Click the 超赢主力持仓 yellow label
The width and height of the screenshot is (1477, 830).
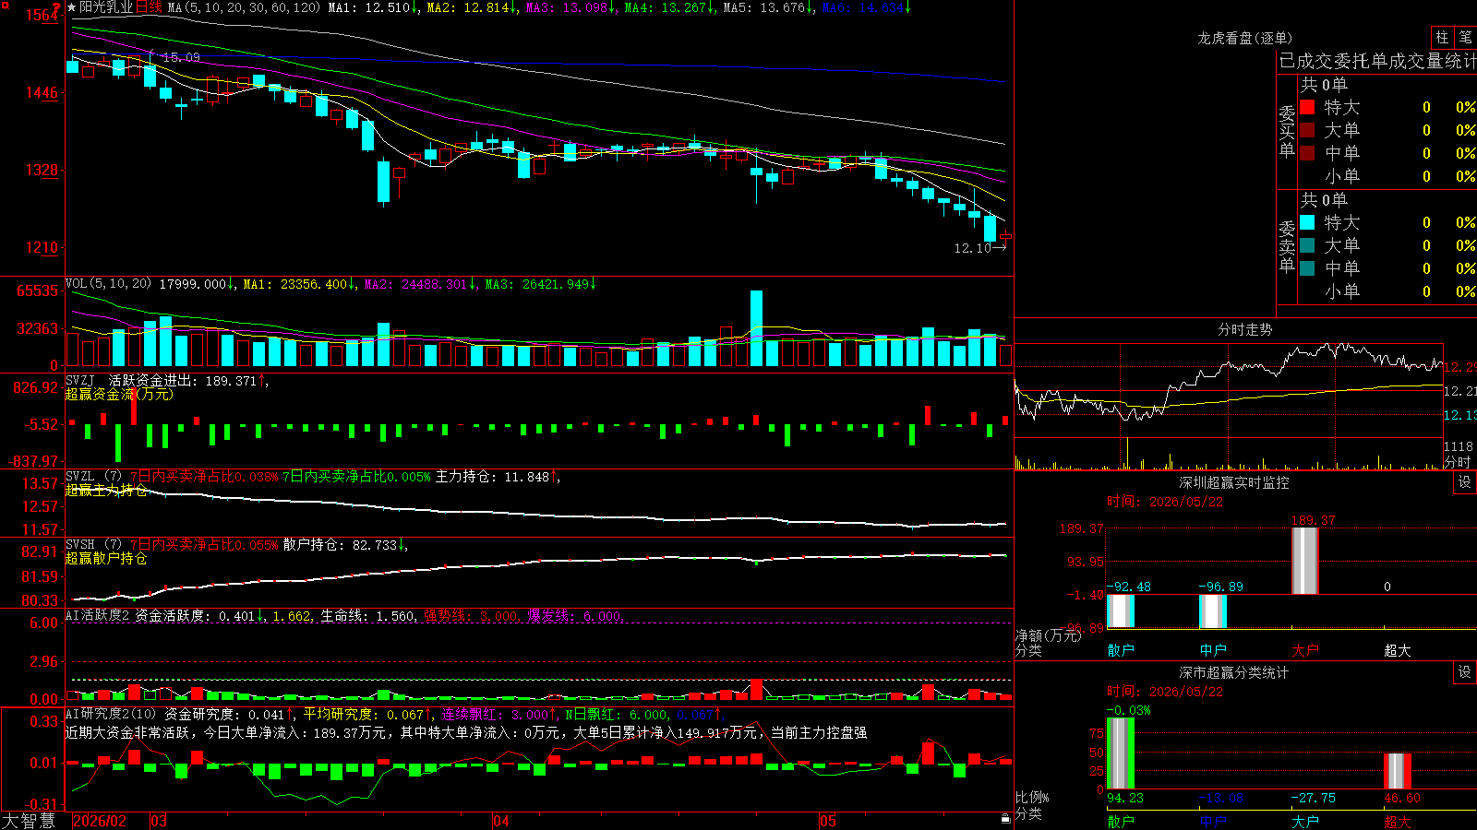pos(106,490)
